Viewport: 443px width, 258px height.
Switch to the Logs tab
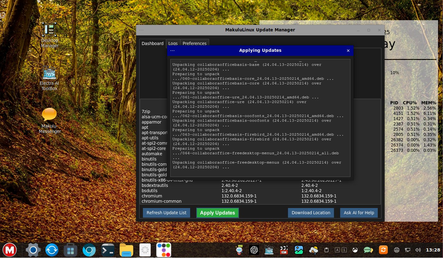pyautogui.click(x=173, y=43)
